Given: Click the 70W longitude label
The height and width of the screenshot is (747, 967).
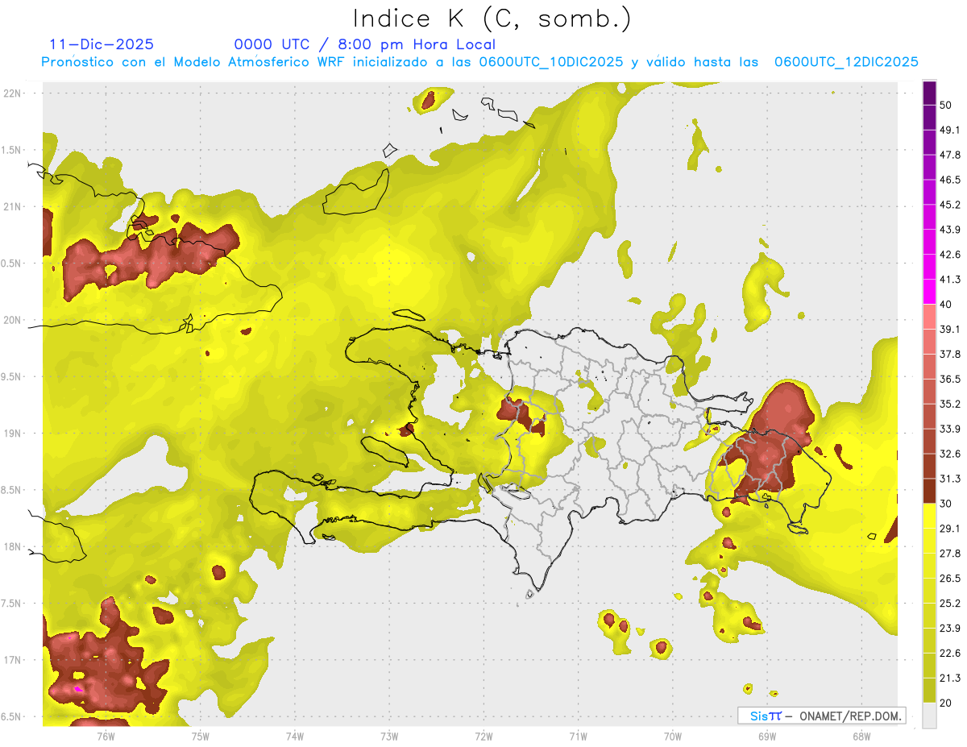Looking at the screenshot, I should point(673,736).
